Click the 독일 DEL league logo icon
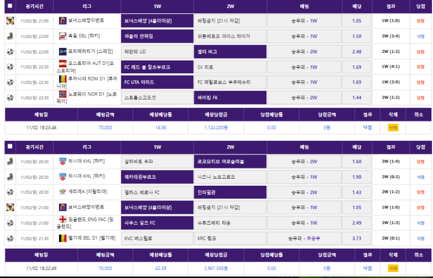Screen dimensions: 433x278 tap(62, 36)
